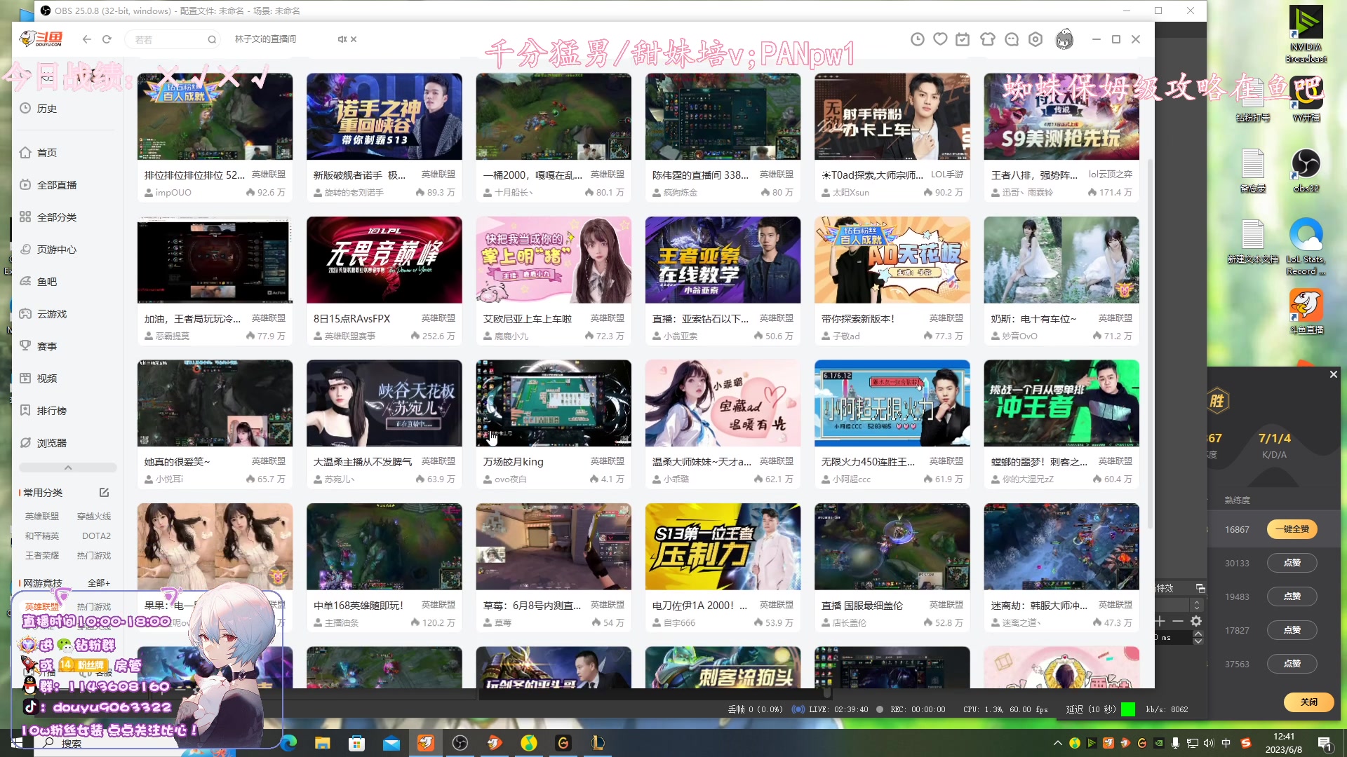Open the 无畏竞巅峰 LPL stream thumbnail
This screenshot has width=1347, height=757.
pos(384,260)
